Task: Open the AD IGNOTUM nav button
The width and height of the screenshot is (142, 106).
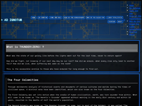Action: (43, 18)
